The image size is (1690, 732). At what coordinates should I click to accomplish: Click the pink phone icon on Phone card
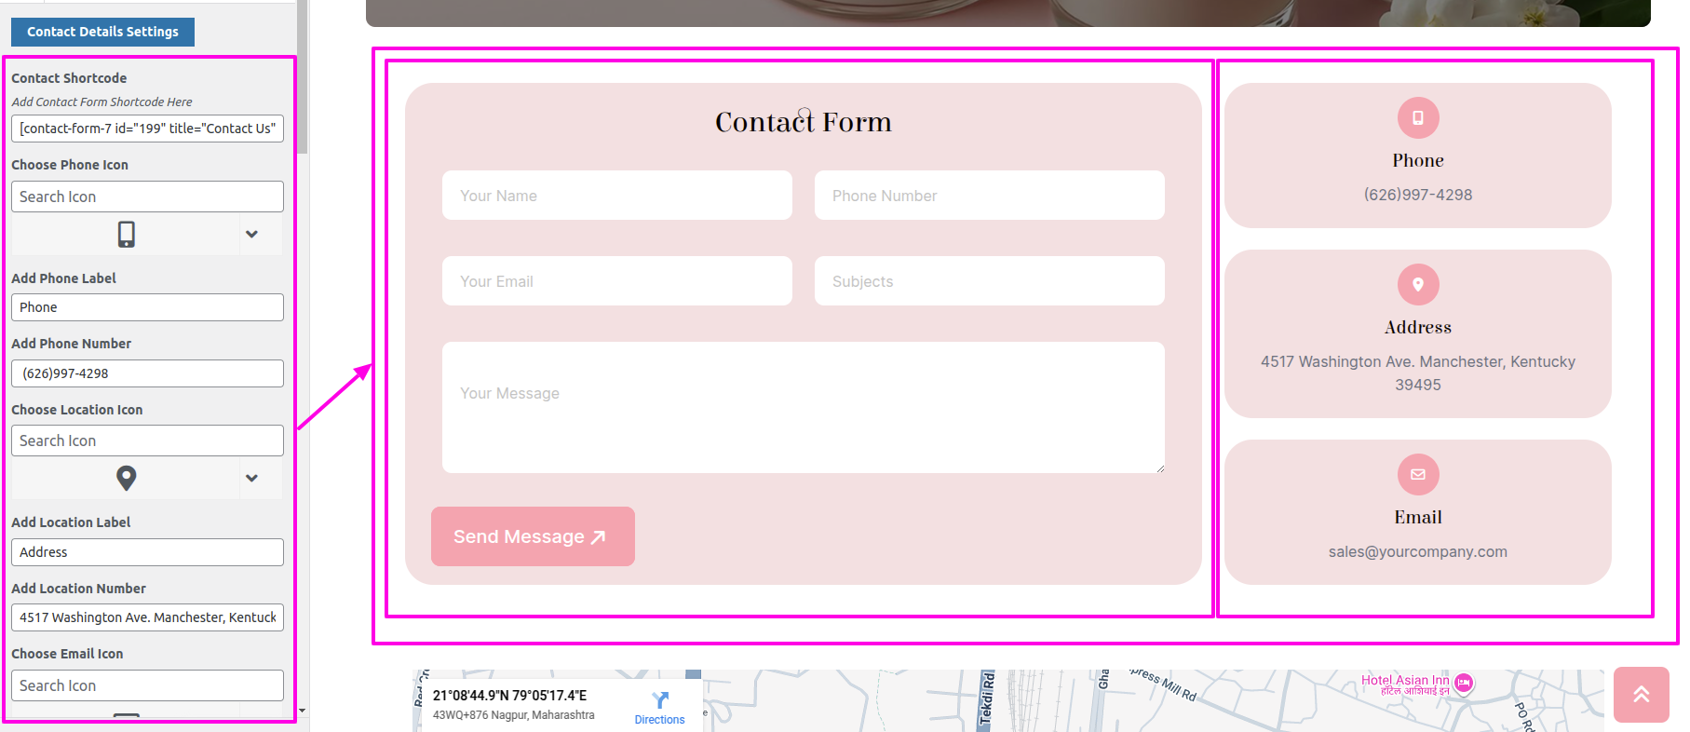(x=1417, y=118)
